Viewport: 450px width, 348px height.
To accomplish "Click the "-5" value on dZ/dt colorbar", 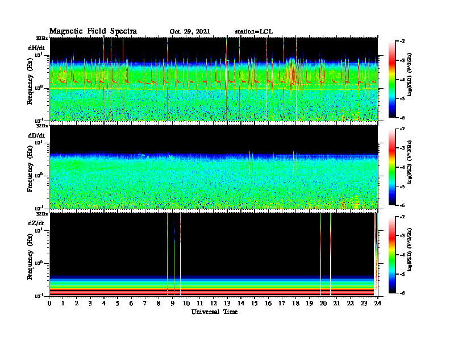I will (x=402, y=274).
